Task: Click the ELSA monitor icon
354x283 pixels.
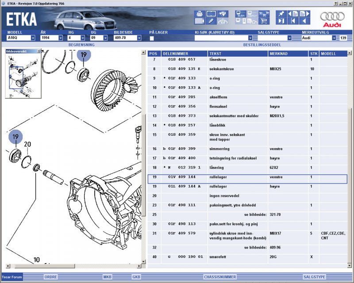Action: pyautogui.click(x=242, y=13)
